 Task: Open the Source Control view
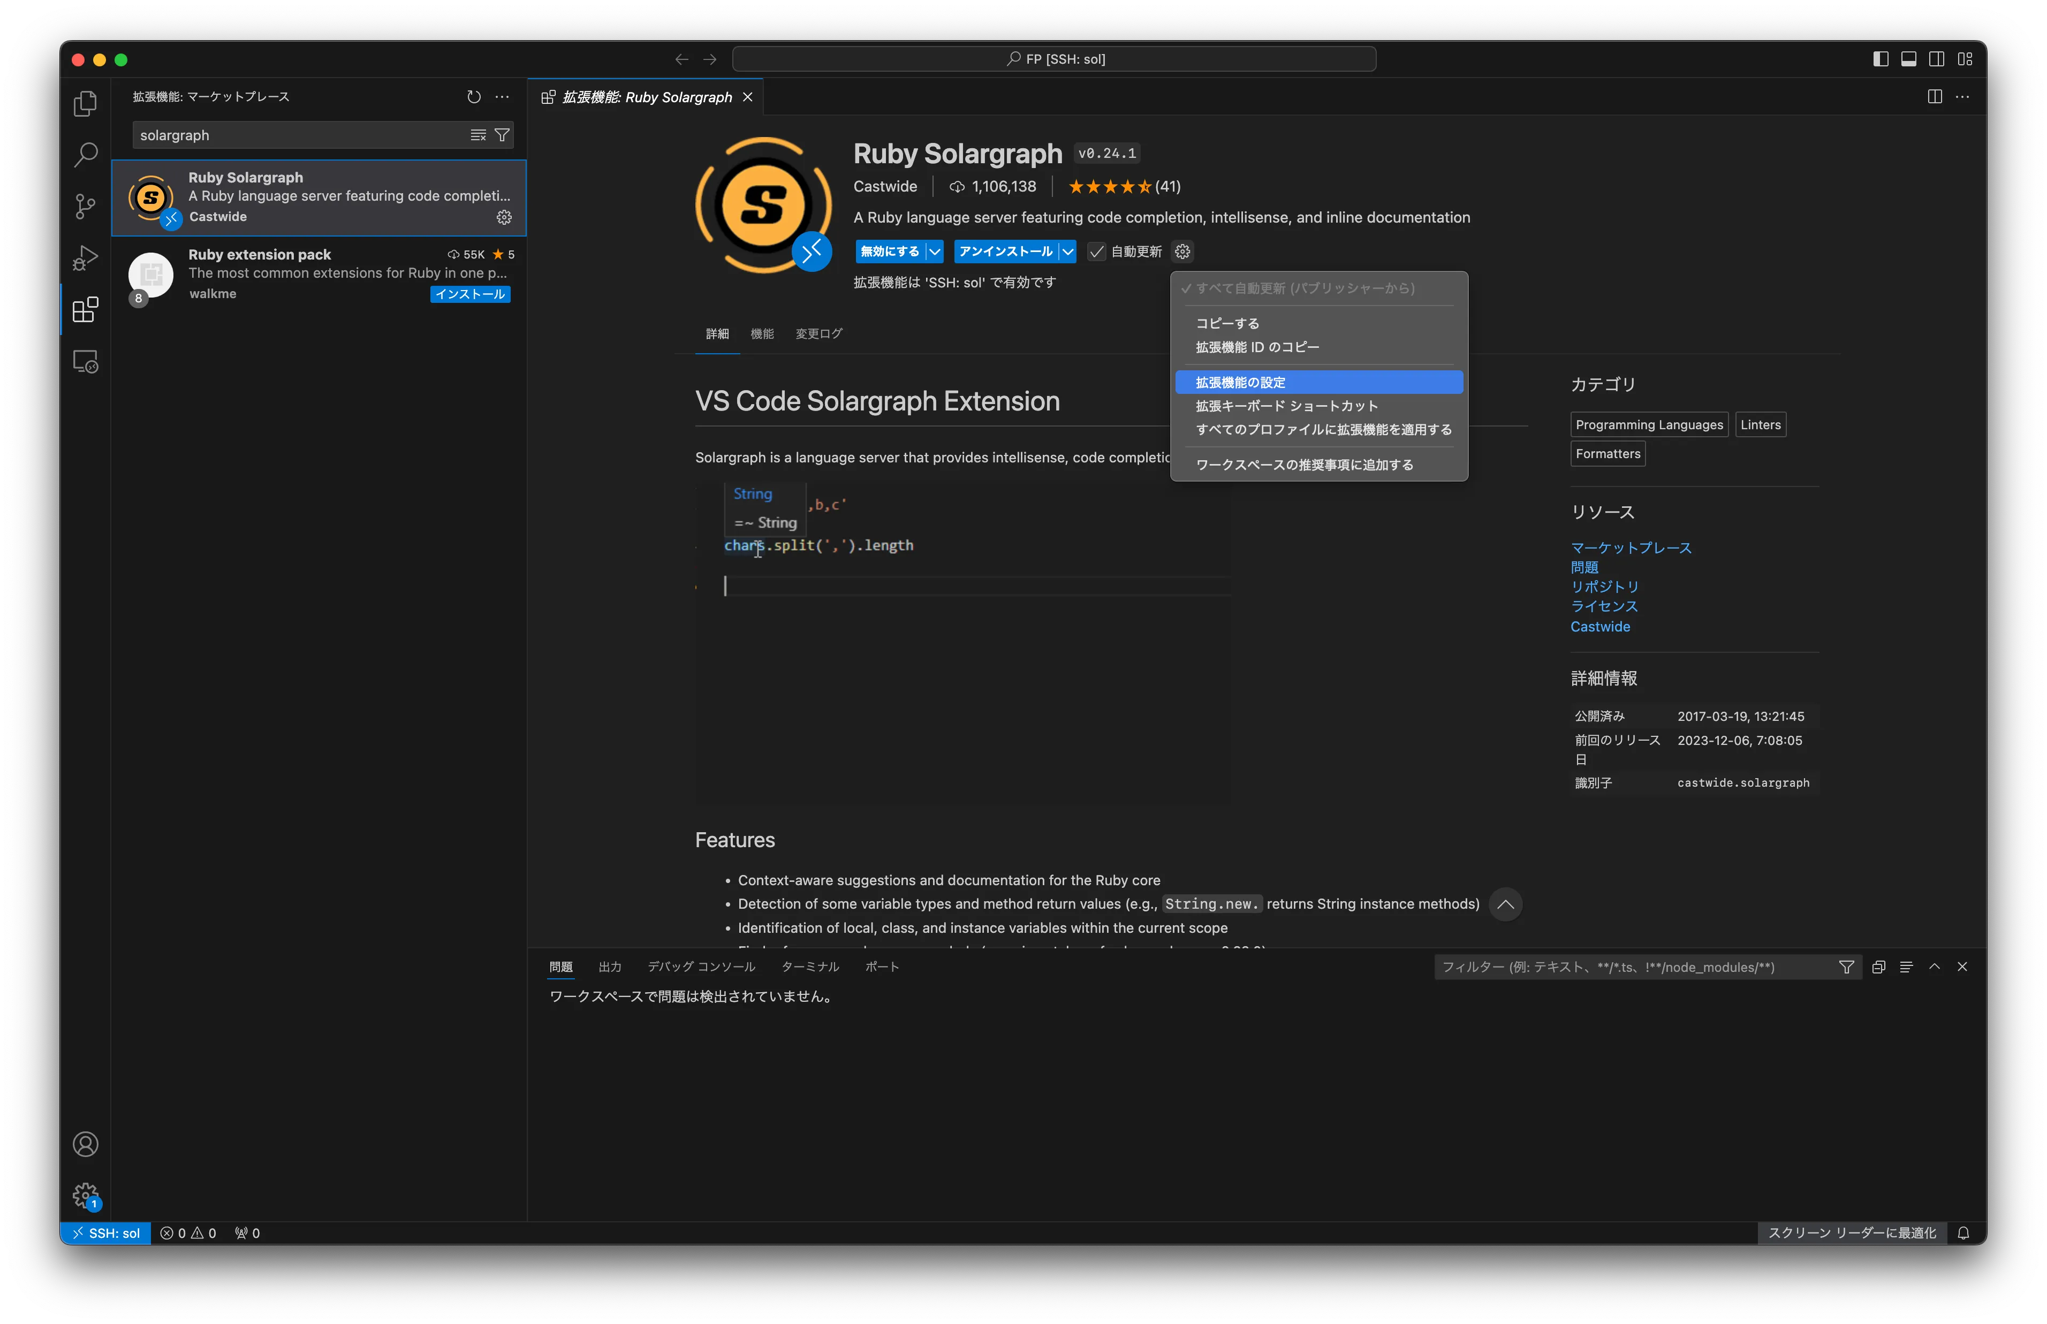coord(85,207)
